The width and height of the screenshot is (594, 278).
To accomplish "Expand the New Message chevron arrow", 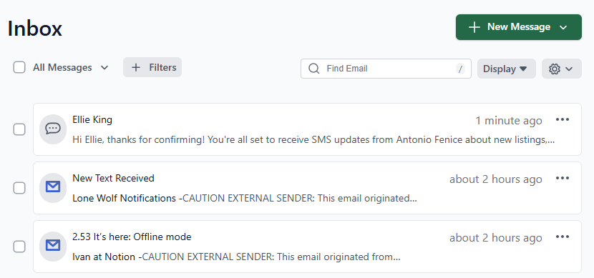I will [x=563, y=27].
